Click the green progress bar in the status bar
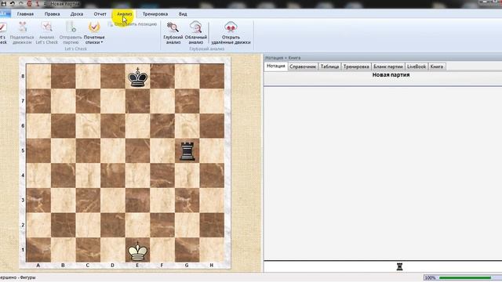Screen dimensions: 502x282 pyautogui.click(x=465, y=277)
